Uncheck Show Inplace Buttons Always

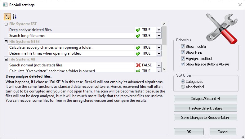coord(183,64)
